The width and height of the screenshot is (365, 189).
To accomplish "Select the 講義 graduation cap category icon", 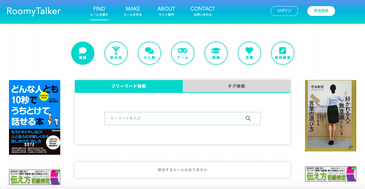I will pos(216,53).
